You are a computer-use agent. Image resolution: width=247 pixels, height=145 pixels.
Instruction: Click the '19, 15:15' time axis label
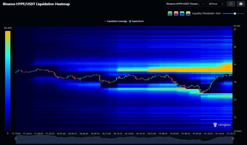[231, 134]
